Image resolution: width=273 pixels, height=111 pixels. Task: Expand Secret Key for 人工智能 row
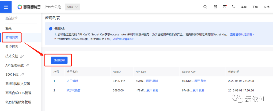197,81
